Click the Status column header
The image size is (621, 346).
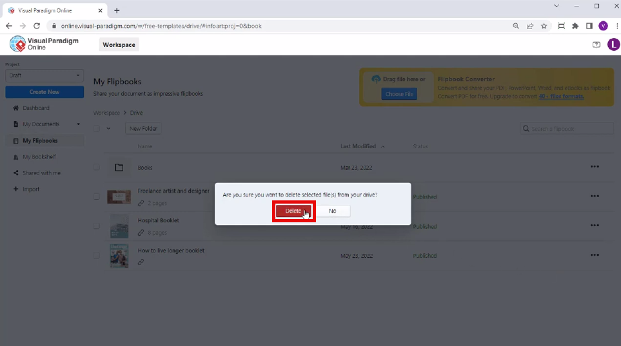pyautogui.click(x=420, y=146)
